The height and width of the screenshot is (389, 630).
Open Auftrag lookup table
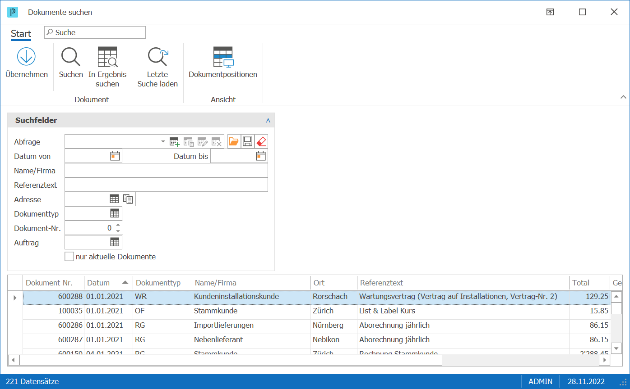pos(115,242)
